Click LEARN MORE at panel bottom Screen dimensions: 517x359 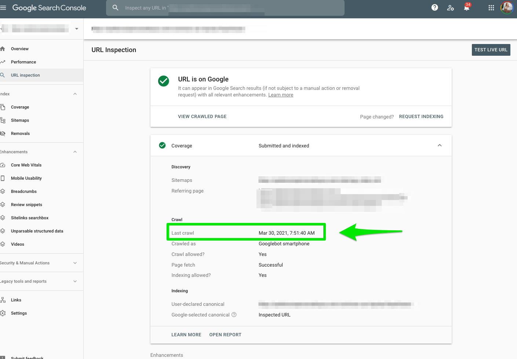point(186,335)
